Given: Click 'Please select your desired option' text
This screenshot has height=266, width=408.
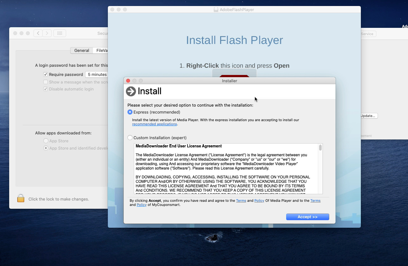Looking at the screenshot, I should coord(190,105).
